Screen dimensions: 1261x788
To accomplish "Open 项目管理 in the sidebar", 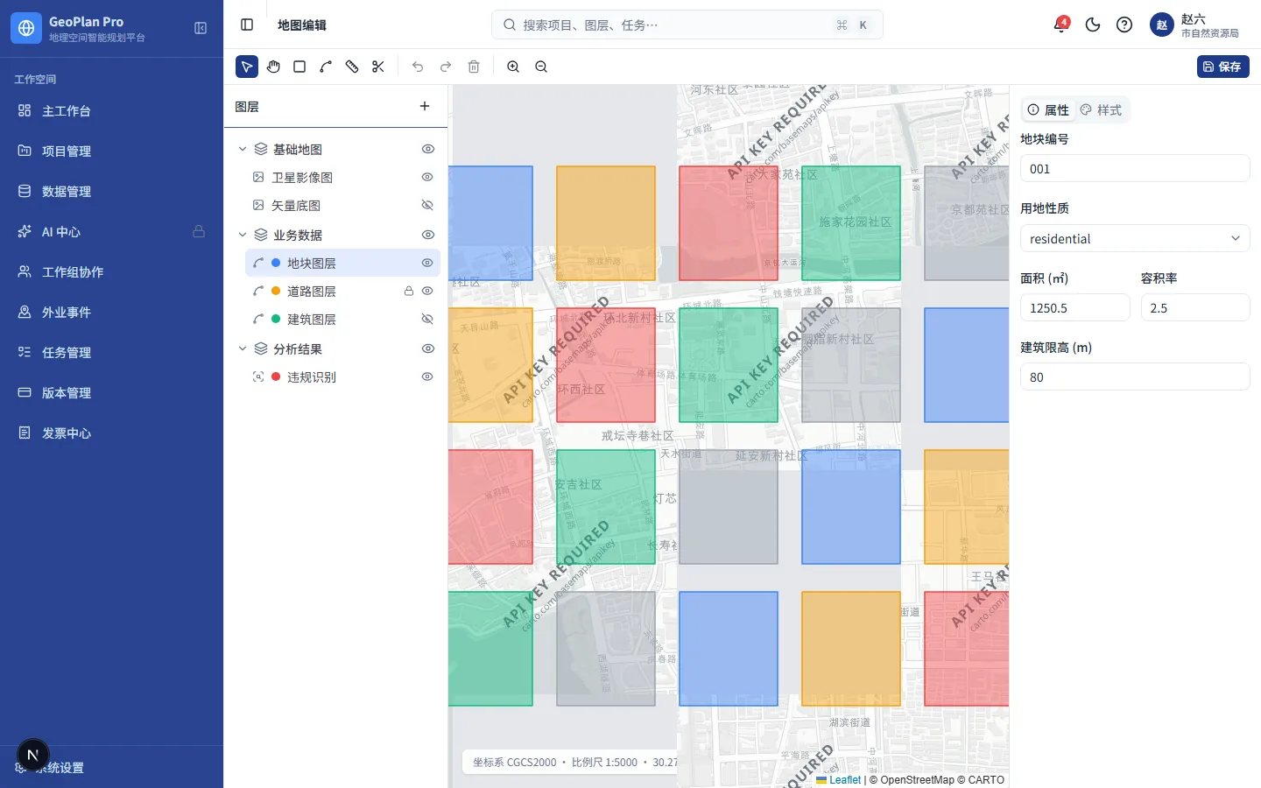I will [x=111, y=151].
